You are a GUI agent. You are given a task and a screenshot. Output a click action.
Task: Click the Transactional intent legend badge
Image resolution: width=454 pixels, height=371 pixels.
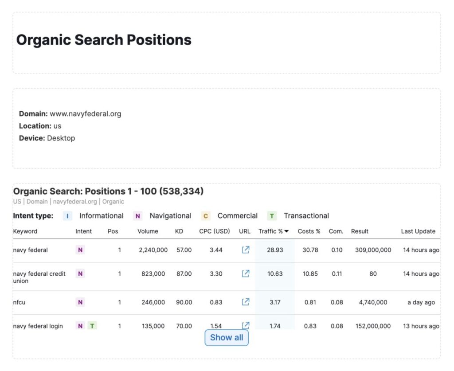coord(272,216)
